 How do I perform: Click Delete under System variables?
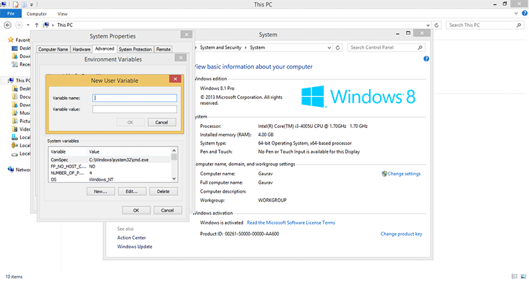[163, 191]
